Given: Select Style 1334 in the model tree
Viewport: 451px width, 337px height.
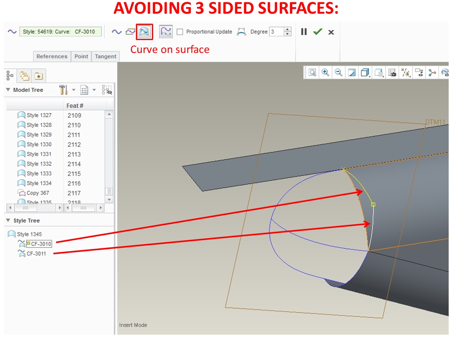Looking at the screenshot, I should pyautogui.click(x=35, y=183).
